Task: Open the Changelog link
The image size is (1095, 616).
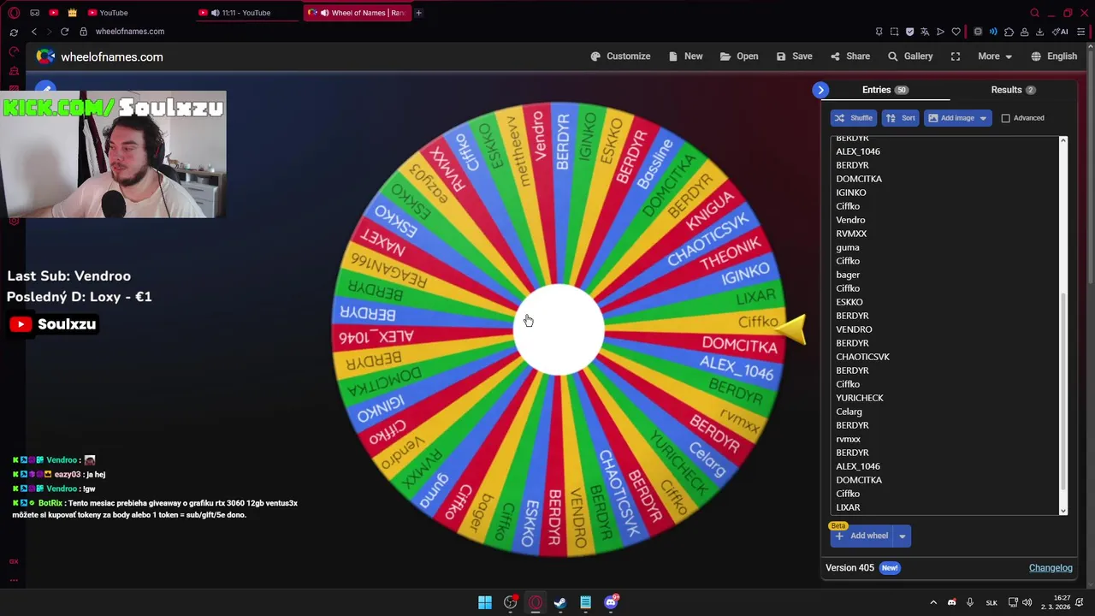Action: click(1051, 568)
